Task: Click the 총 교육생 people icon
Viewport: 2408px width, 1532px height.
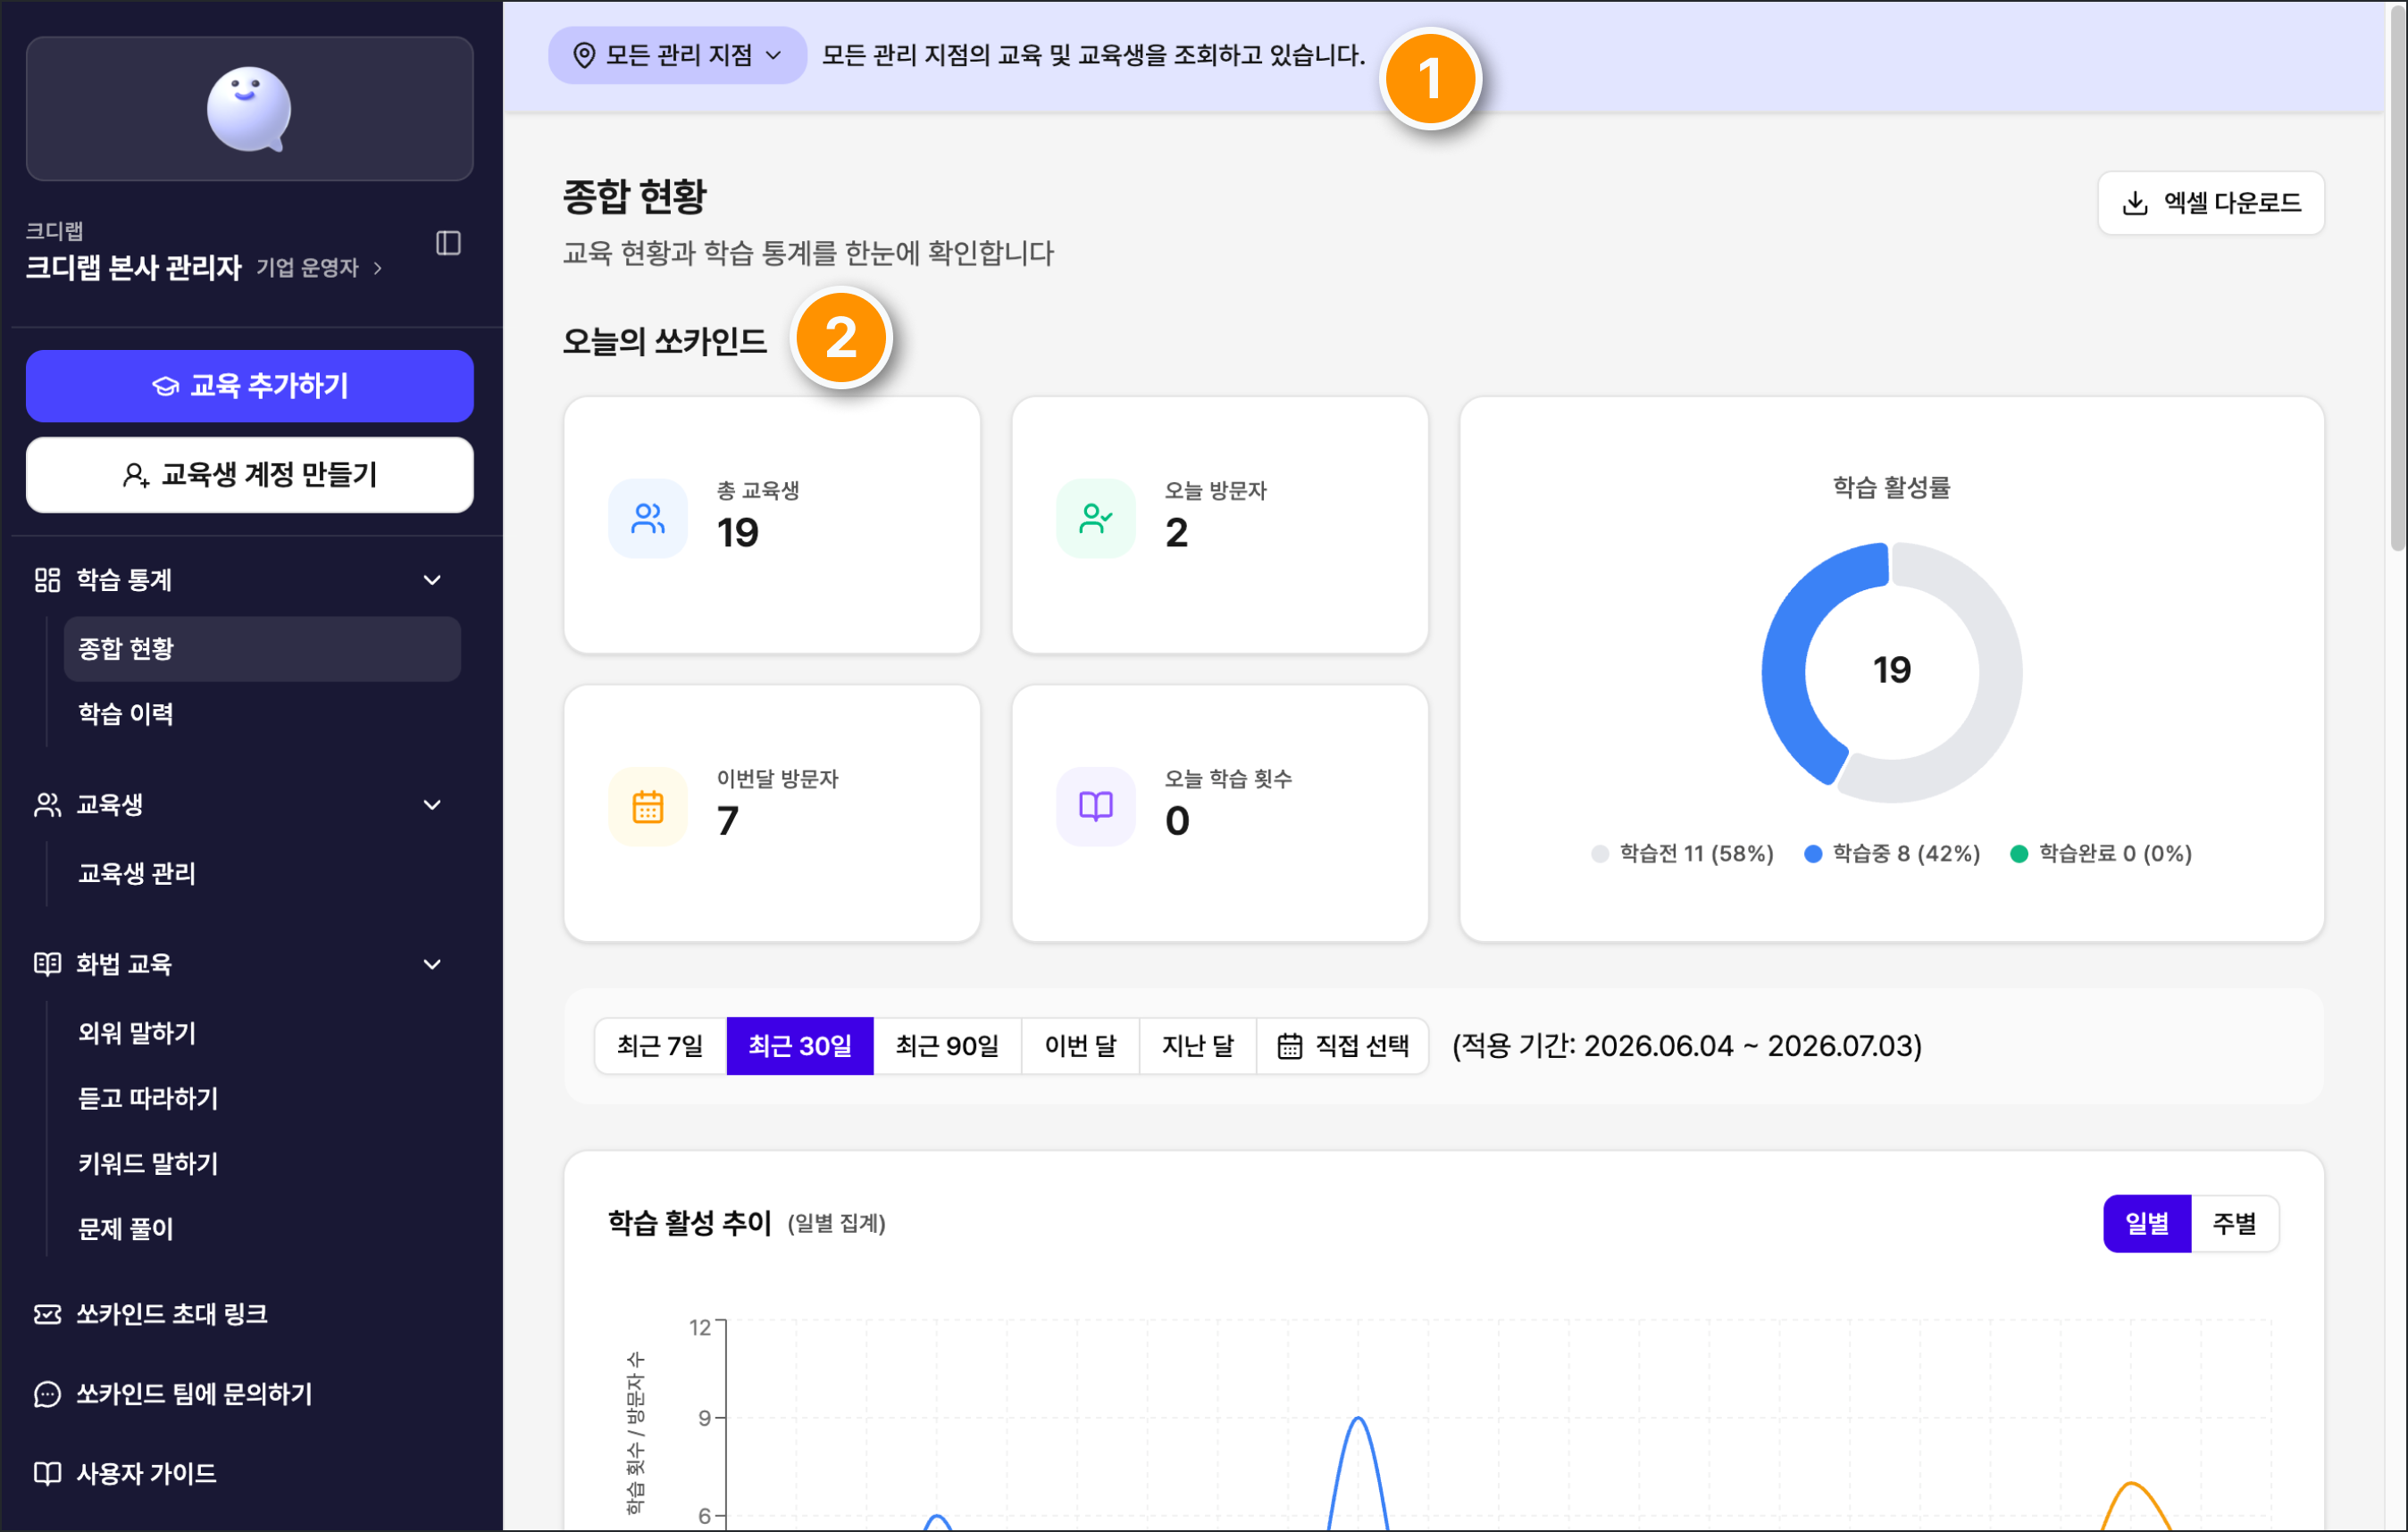Action: coord(648,519)
